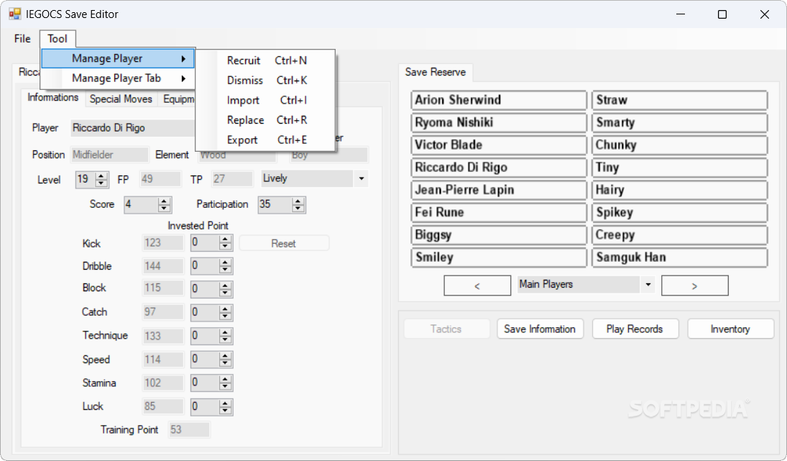Choose Import from the submenu

click(265, 101)
